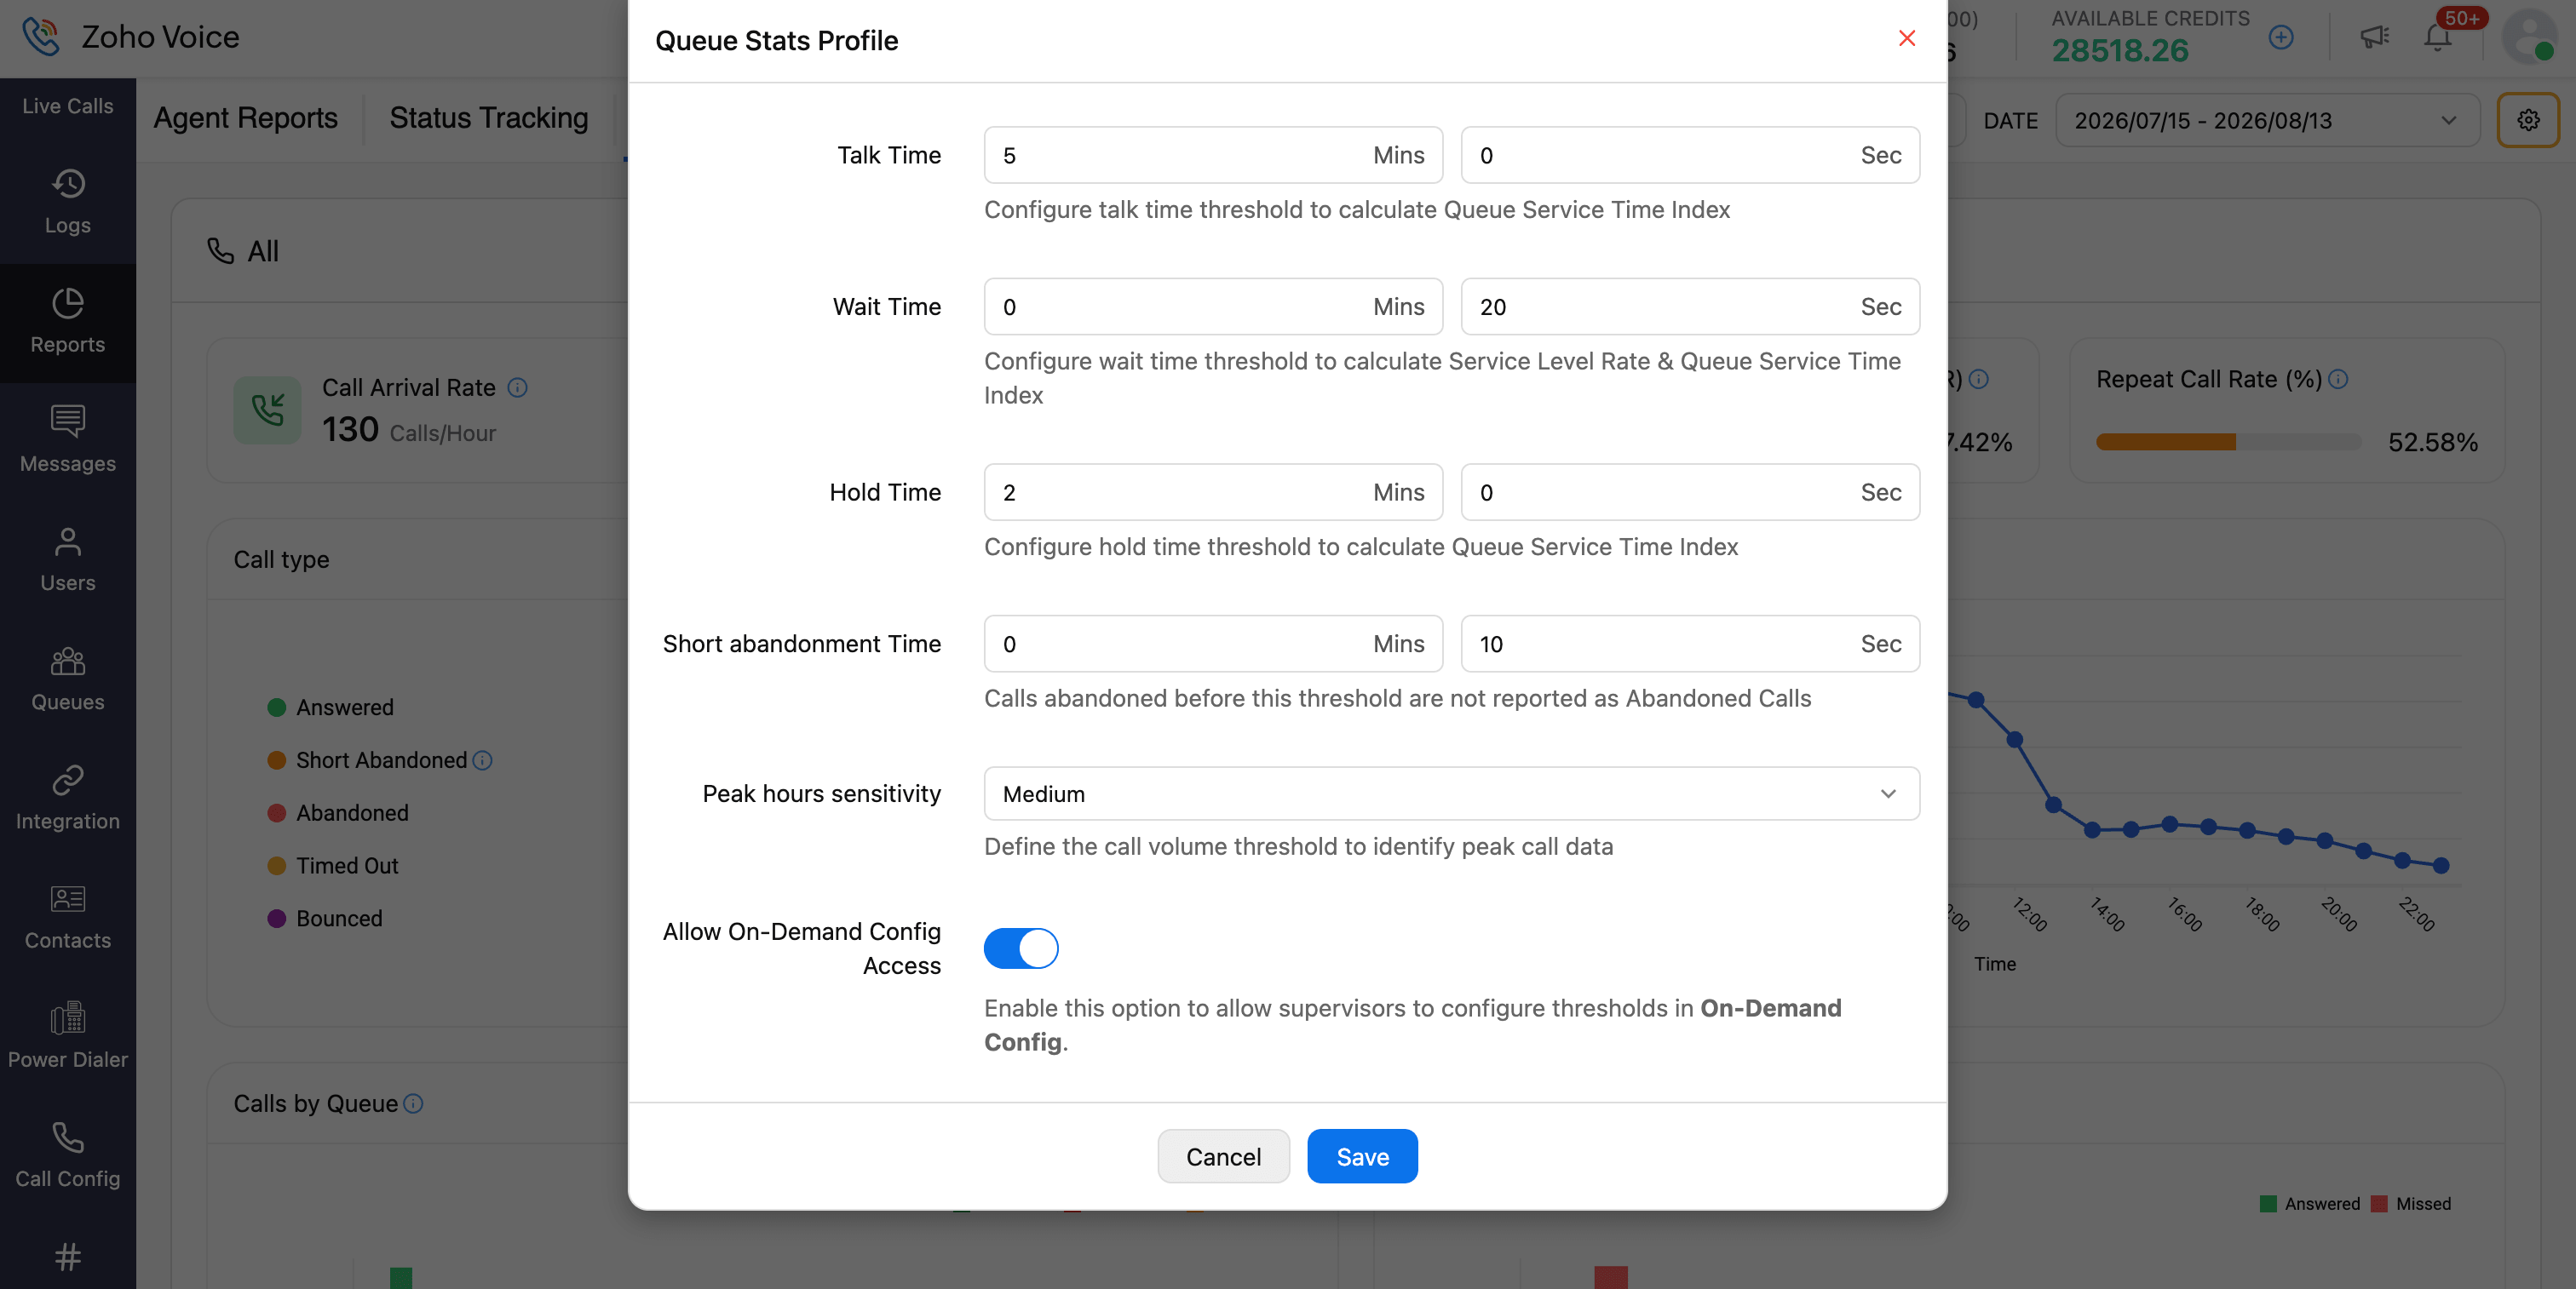The height and width of the screenshot is (1289, 2576).
Task: Click the Bounced legend purple dot
Action: [277, 919]
